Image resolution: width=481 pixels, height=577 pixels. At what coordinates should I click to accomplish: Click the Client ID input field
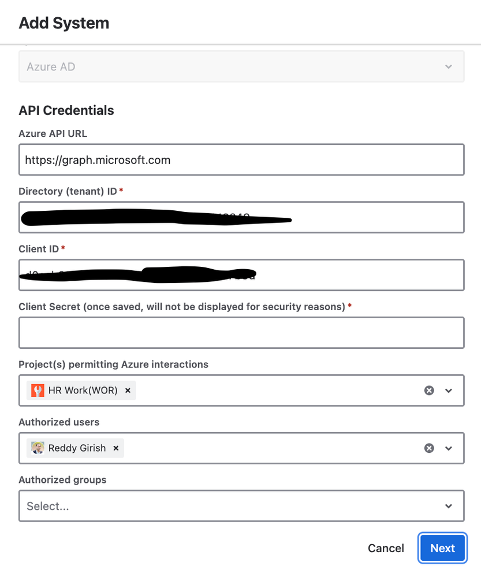[241, 275]
